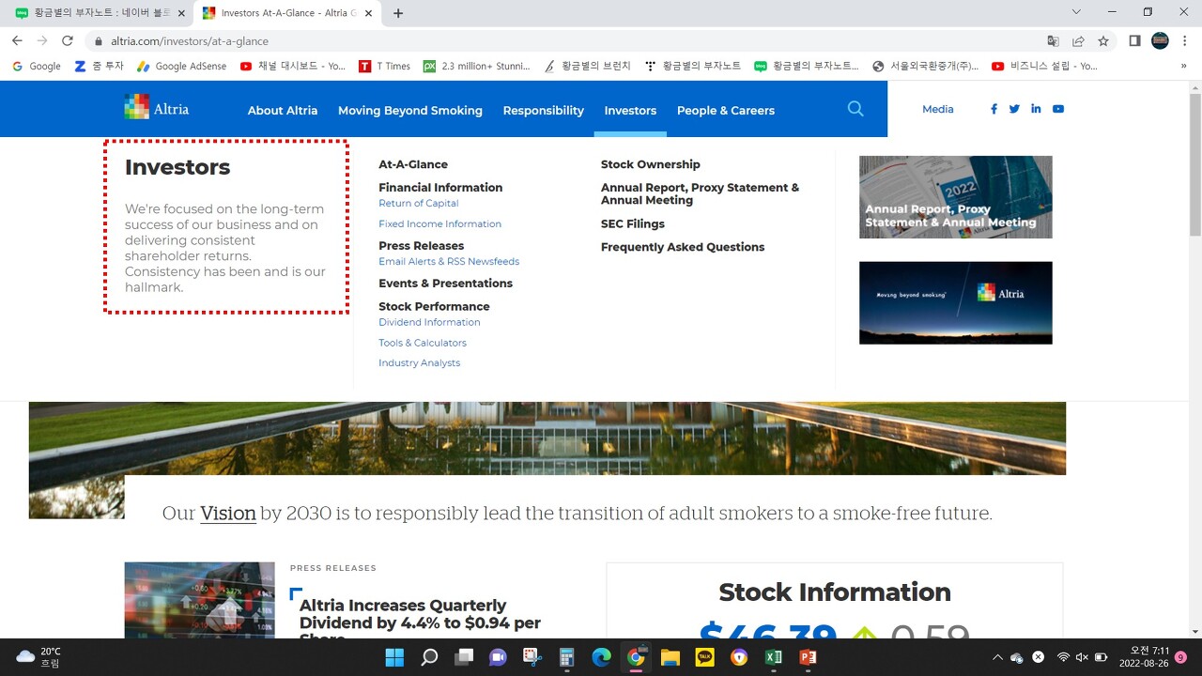The height and width of the screenshot is (676, 1202).
Task: Open Stock Performance link
Action: (434, 306)
